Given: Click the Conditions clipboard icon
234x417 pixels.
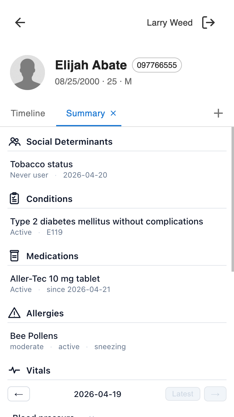Looking at the screenshot, I should pyautogui.click(x=14, y=199).
